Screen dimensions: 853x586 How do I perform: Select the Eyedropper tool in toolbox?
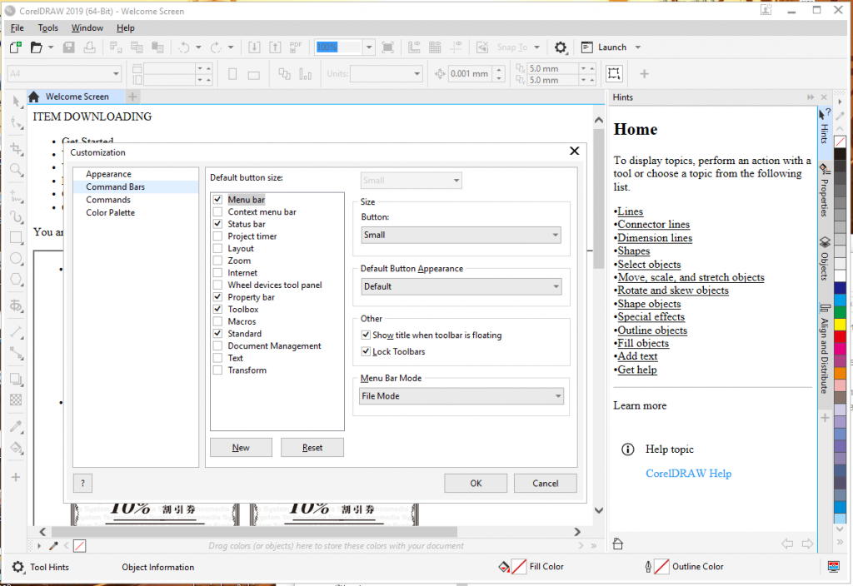pyautogui.click(x=17, y=427)
